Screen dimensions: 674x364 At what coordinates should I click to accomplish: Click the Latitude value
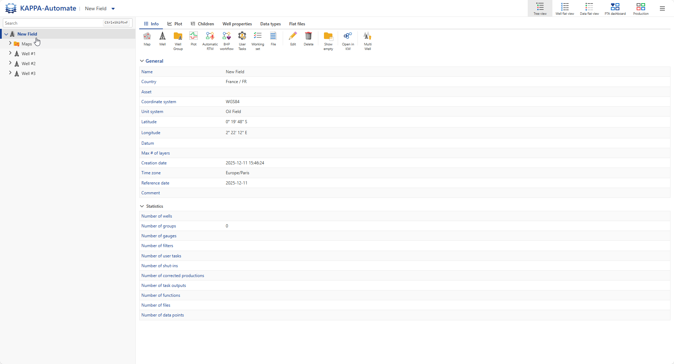(237, 122)
